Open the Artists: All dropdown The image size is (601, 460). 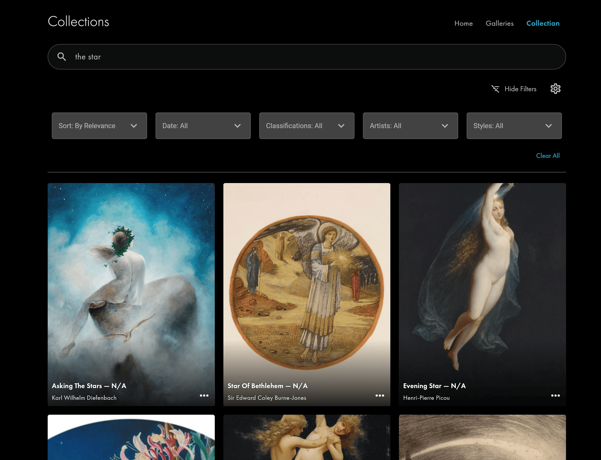tap(410, 126)
